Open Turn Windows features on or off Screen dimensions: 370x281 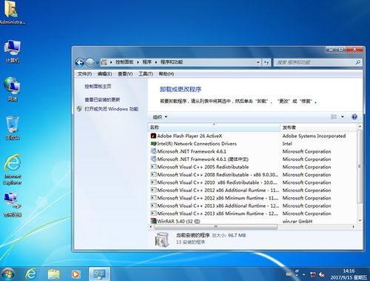click(111, 109)
